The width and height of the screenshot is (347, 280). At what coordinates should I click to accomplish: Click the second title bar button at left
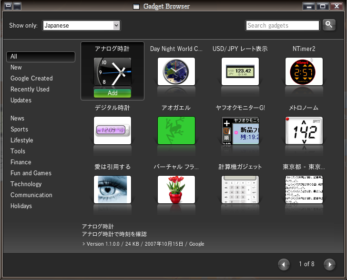17,6
